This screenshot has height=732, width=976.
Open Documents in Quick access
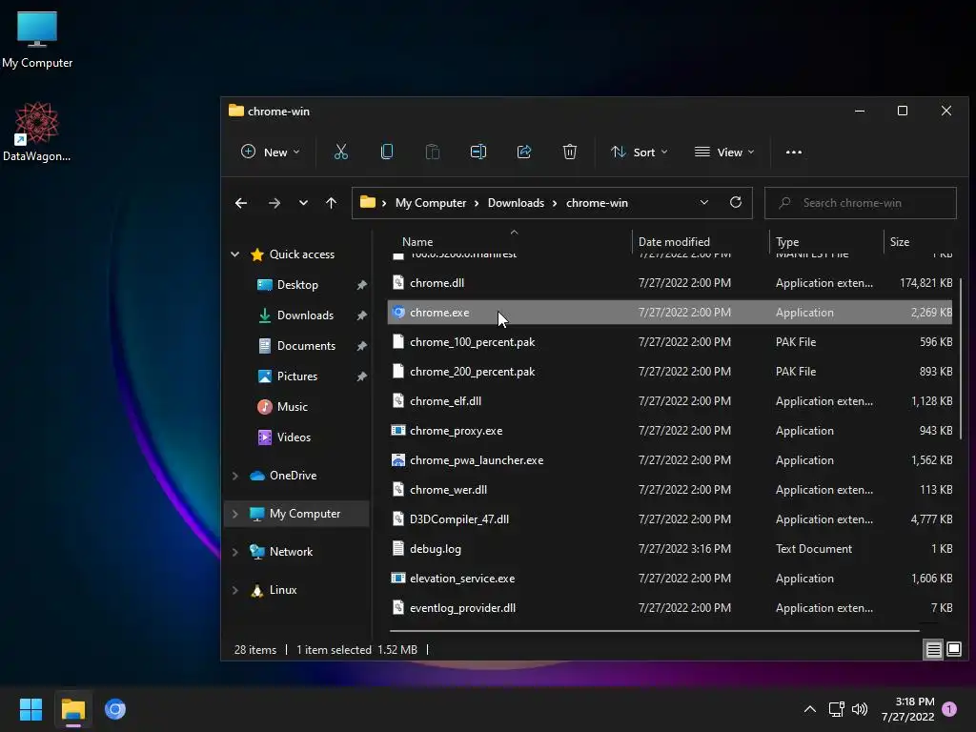click(306, 346)
